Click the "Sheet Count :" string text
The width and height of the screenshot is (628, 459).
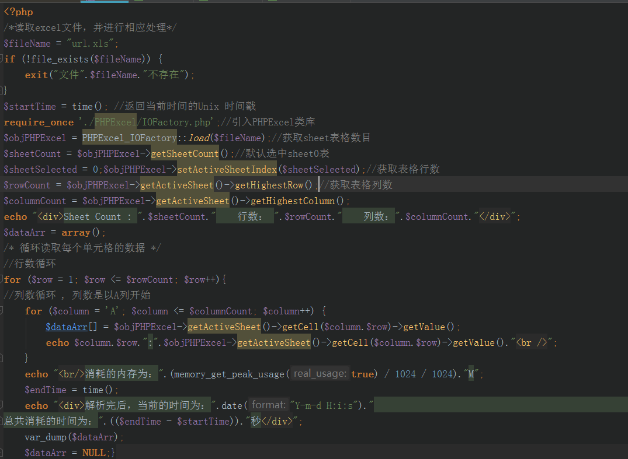(x=98, y=217)
